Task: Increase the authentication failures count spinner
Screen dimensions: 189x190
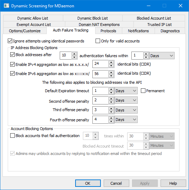Action: point(74,54)
